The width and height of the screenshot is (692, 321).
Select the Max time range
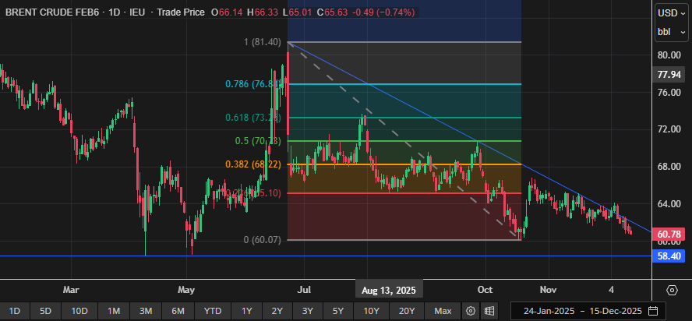coord(443,311)
